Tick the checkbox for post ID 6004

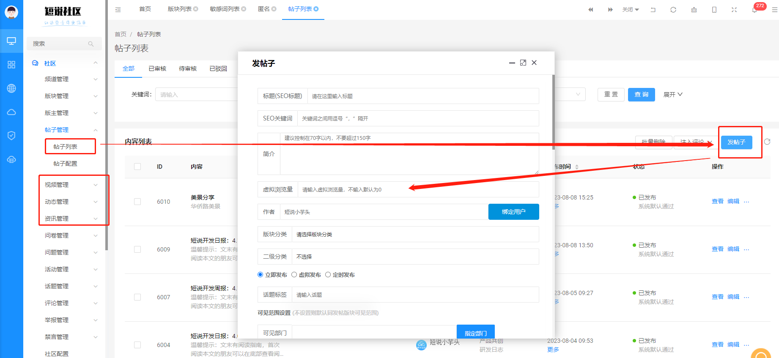click(137, 345)
